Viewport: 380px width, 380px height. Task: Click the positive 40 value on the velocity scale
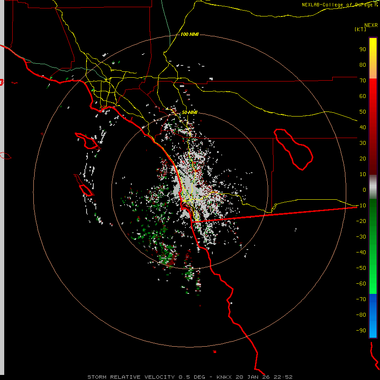tap(363, 127)
